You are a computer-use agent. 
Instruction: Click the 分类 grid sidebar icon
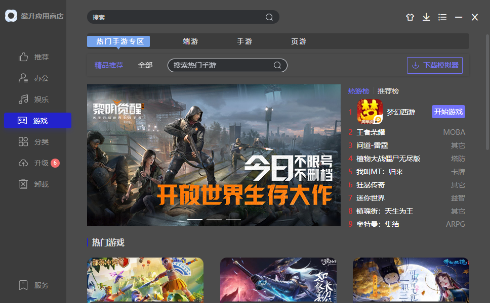click(23, 142)
